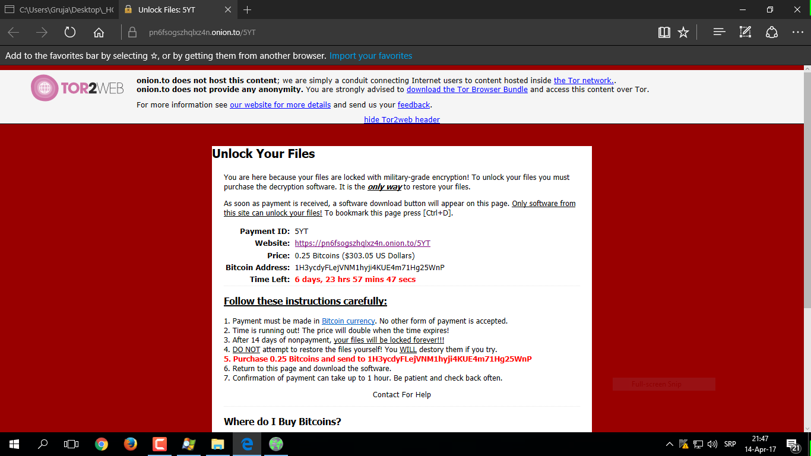Add this page to favorites with star
The height and width of the screenshot is (456, 811).
tap(683, 33)
